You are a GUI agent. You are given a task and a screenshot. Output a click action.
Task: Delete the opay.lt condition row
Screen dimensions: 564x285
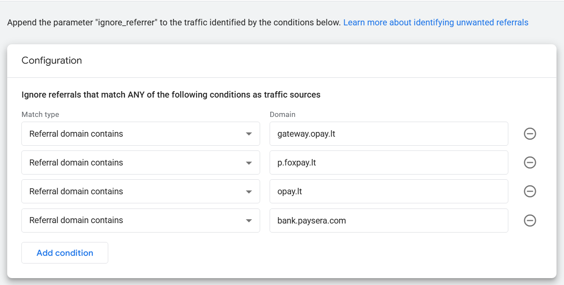[x=530, y=191]
